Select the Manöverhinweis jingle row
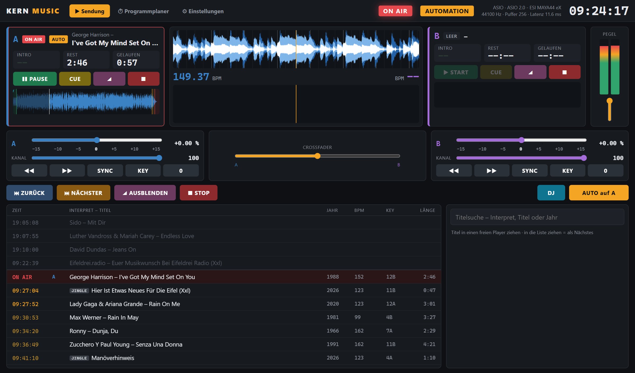The width and height of the screenshot is (635, 373). tap(224, 358)
